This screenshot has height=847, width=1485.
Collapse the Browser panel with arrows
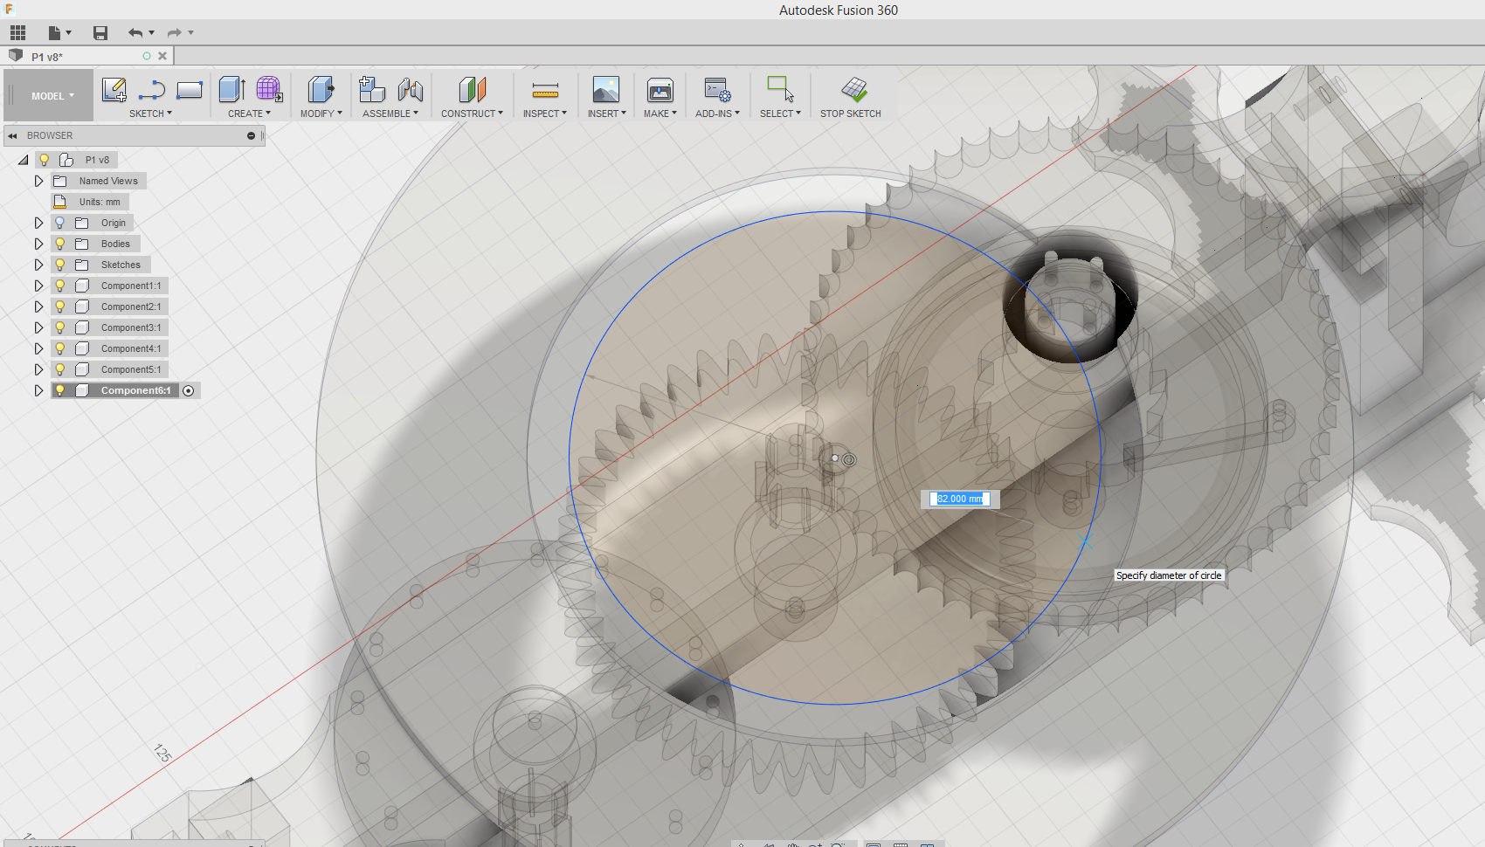13,135
